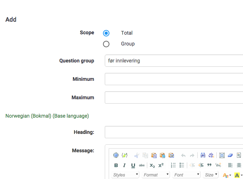The height and width of the screenshot is (179, 243).
Task: Open the Format dropdown
Action: [156, 175]
